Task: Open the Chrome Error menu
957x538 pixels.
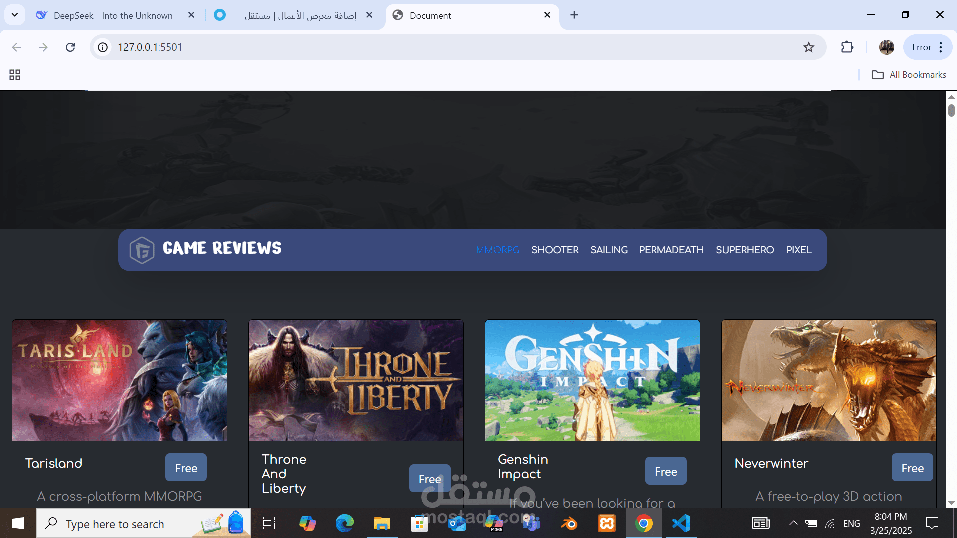Action: coord(928,47)
